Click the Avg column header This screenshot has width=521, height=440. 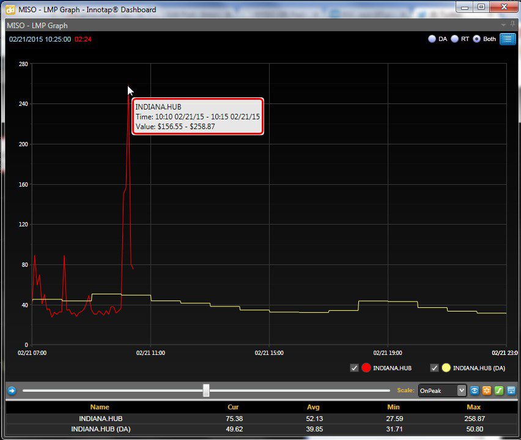(x=313, y=407)
